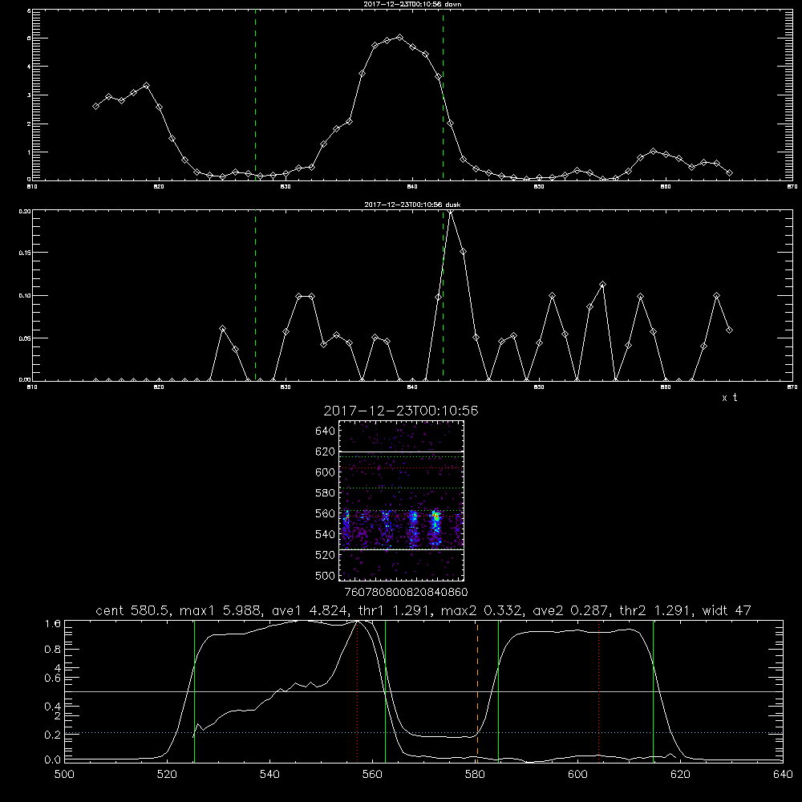Click the '830' tick label under the dusk plot
802x802 pixels.
(x=286, y=387)
